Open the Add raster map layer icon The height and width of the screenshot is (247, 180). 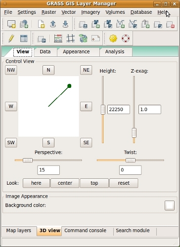[95, 24]
